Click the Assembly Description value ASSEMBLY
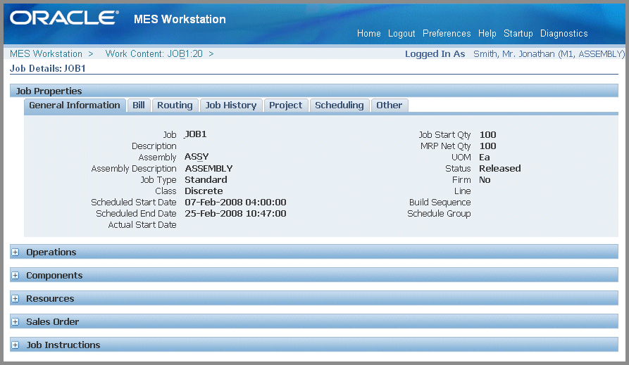629x365 pixels. [x=208, y=168]
